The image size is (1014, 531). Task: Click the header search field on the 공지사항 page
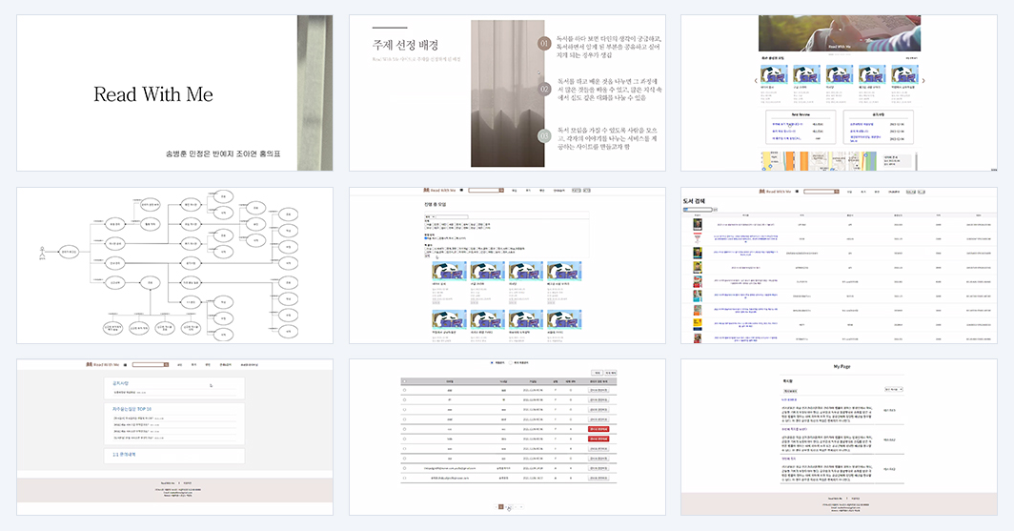148,365
